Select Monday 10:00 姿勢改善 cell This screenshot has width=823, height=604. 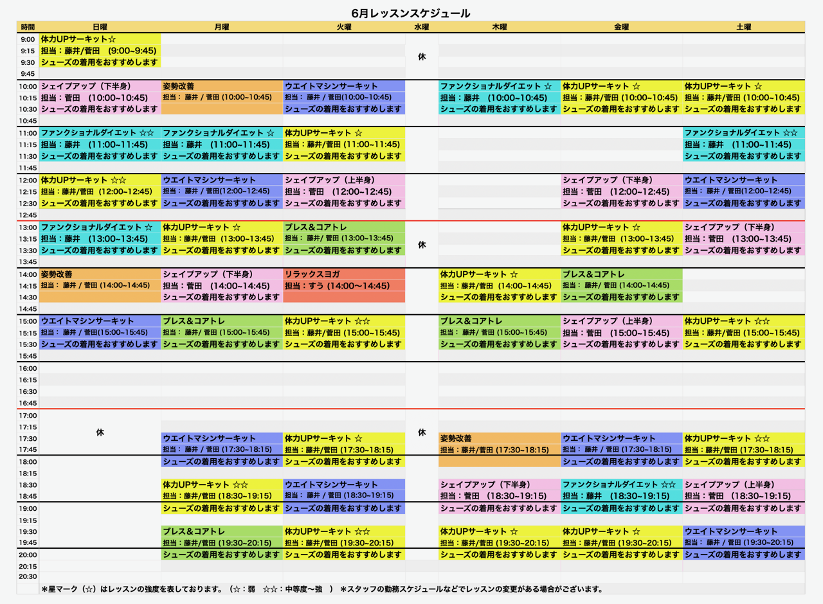click(222, 86)
